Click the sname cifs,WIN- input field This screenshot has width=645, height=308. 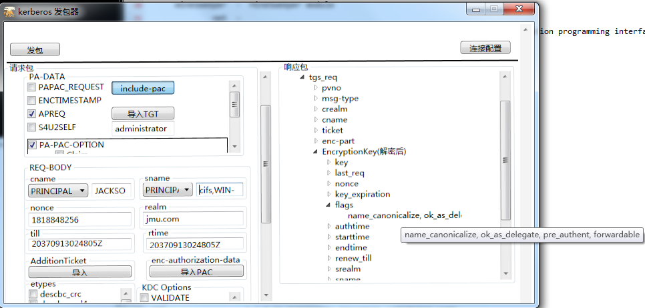[x=220, y=190]
